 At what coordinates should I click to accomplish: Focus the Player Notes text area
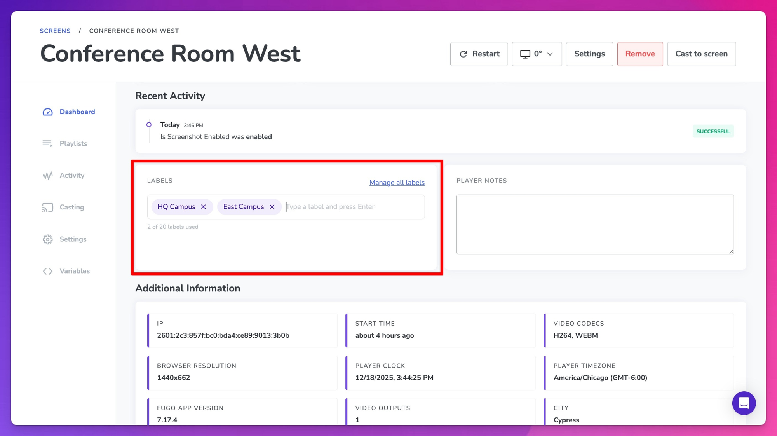(595, 224)
